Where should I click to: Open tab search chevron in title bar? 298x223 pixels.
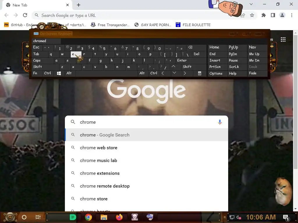(251, 4)
